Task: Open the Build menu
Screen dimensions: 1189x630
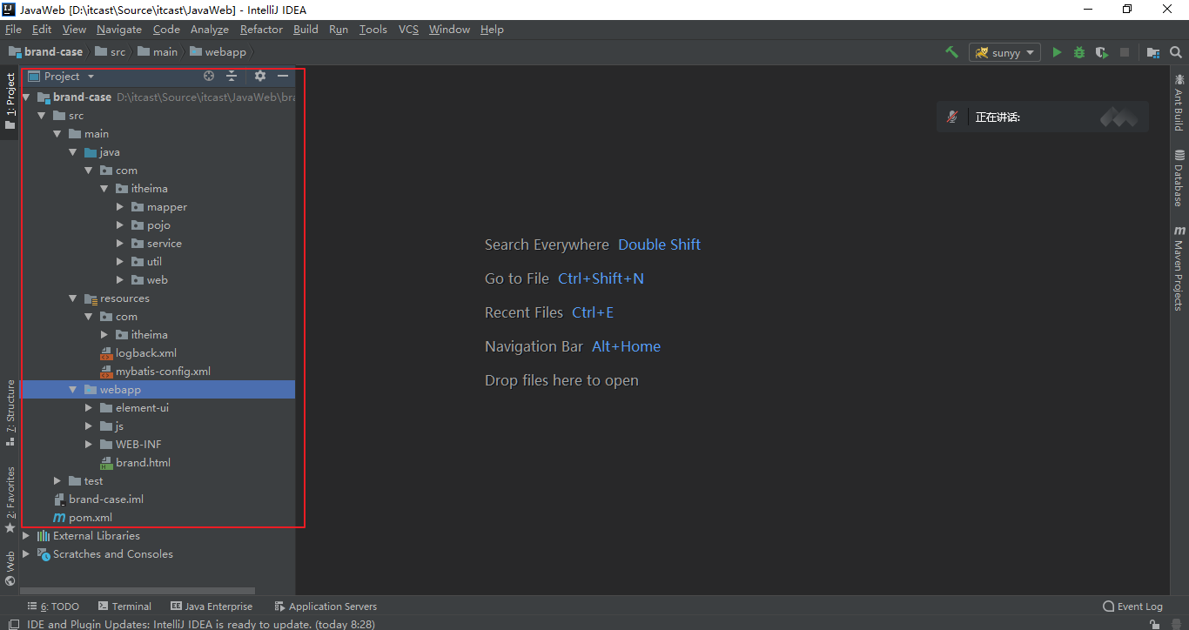Action: click(306, 30)
